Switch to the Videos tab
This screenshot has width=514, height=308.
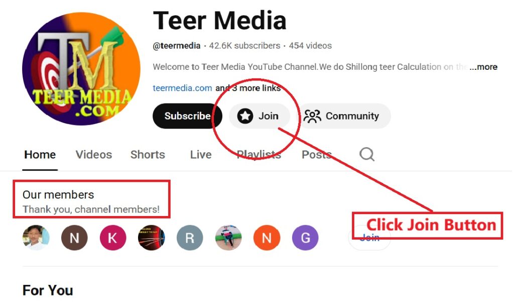[94, 154]
